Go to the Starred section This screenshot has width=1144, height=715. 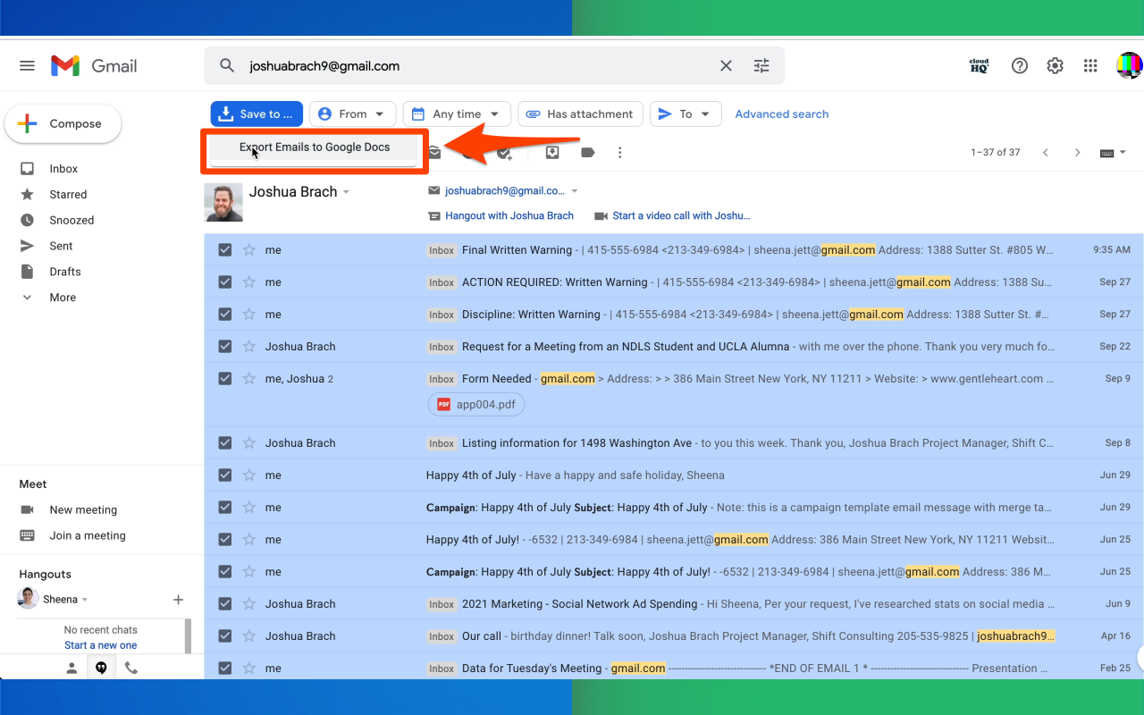pyautogui.click(x=67, y=194)
